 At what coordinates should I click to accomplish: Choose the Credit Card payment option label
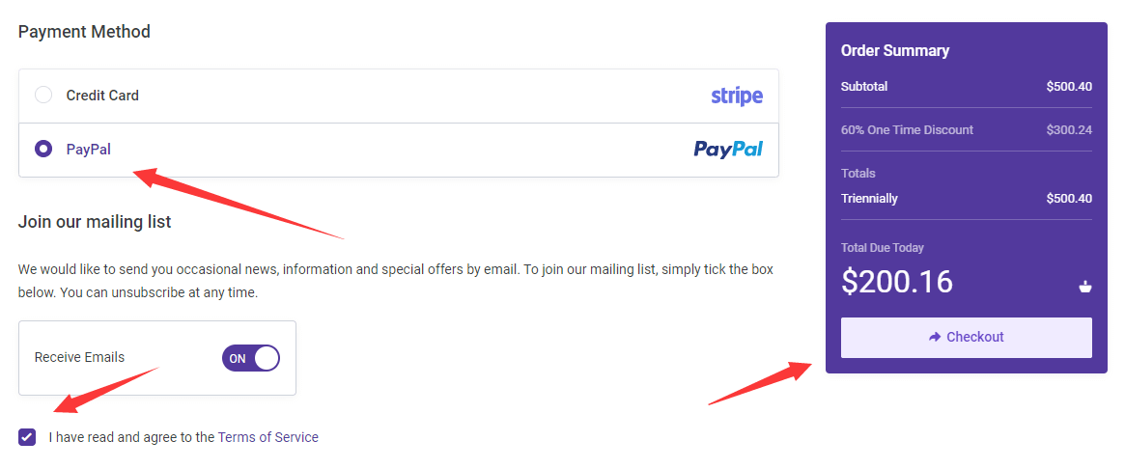click(102, 96)
